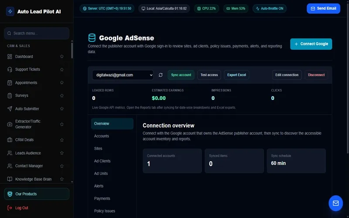Click the memory icon beside Mem 53%
Image resolution: width=349 pixels, height=218 pixels.
point(228,8)
